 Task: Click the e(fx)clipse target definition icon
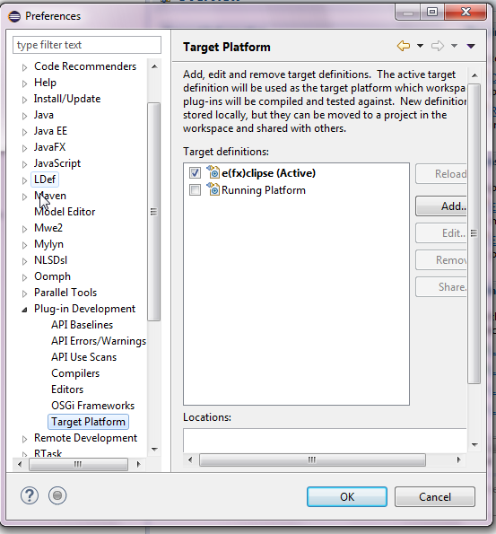(213, 172)
